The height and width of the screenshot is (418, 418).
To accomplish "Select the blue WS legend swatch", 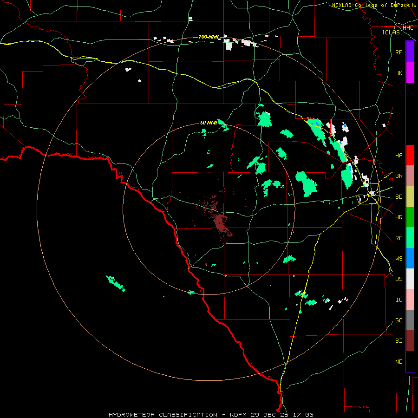I will [x=410, y=258].
